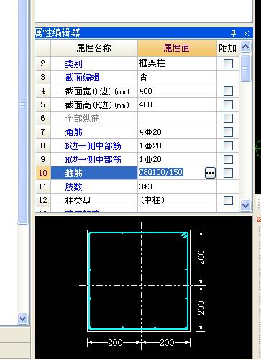Image resolution: width=261 pixels, height=360 pixels.
Task: Tick the 附加 checkbox for 类别
Action: point(228,63)
